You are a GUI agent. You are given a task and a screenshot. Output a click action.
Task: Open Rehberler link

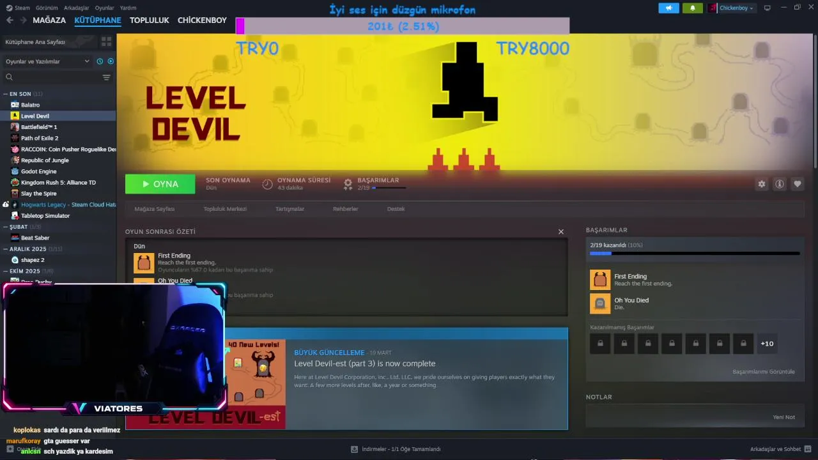coord(345,209)
